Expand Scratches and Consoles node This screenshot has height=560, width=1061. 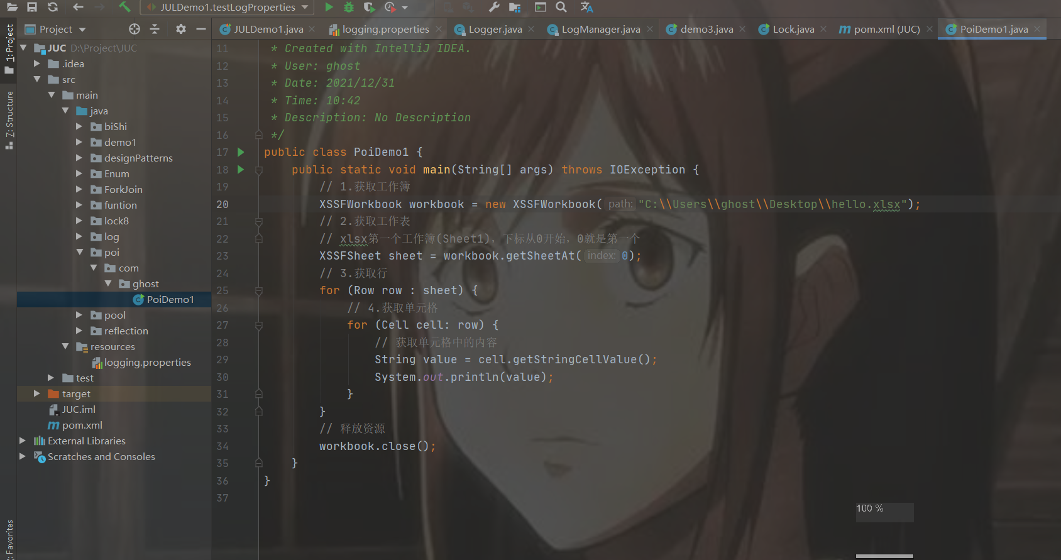(x=23, y=456)
